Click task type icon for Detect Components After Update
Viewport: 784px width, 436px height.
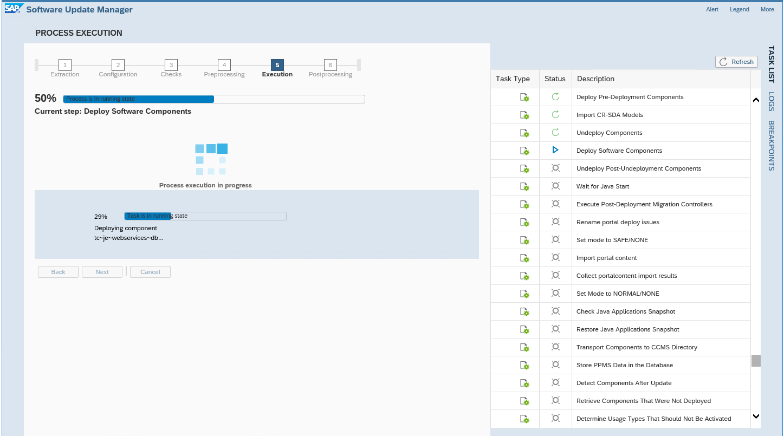[524, 383]
